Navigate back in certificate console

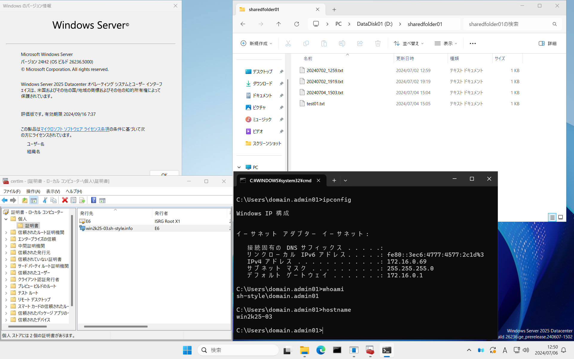point(4,200)
